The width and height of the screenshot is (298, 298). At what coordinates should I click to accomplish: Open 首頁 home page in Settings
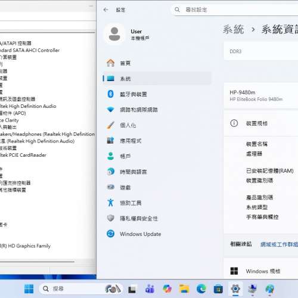(x=157, y=63)
